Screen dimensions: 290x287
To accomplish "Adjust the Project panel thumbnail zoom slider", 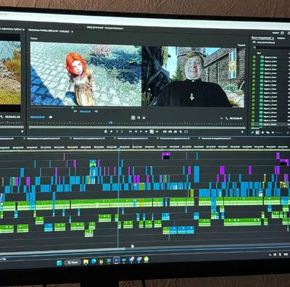I will pos(278,133).
